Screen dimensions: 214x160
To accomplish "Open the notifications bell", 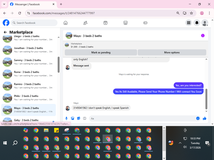I will (x=197, y=23).
